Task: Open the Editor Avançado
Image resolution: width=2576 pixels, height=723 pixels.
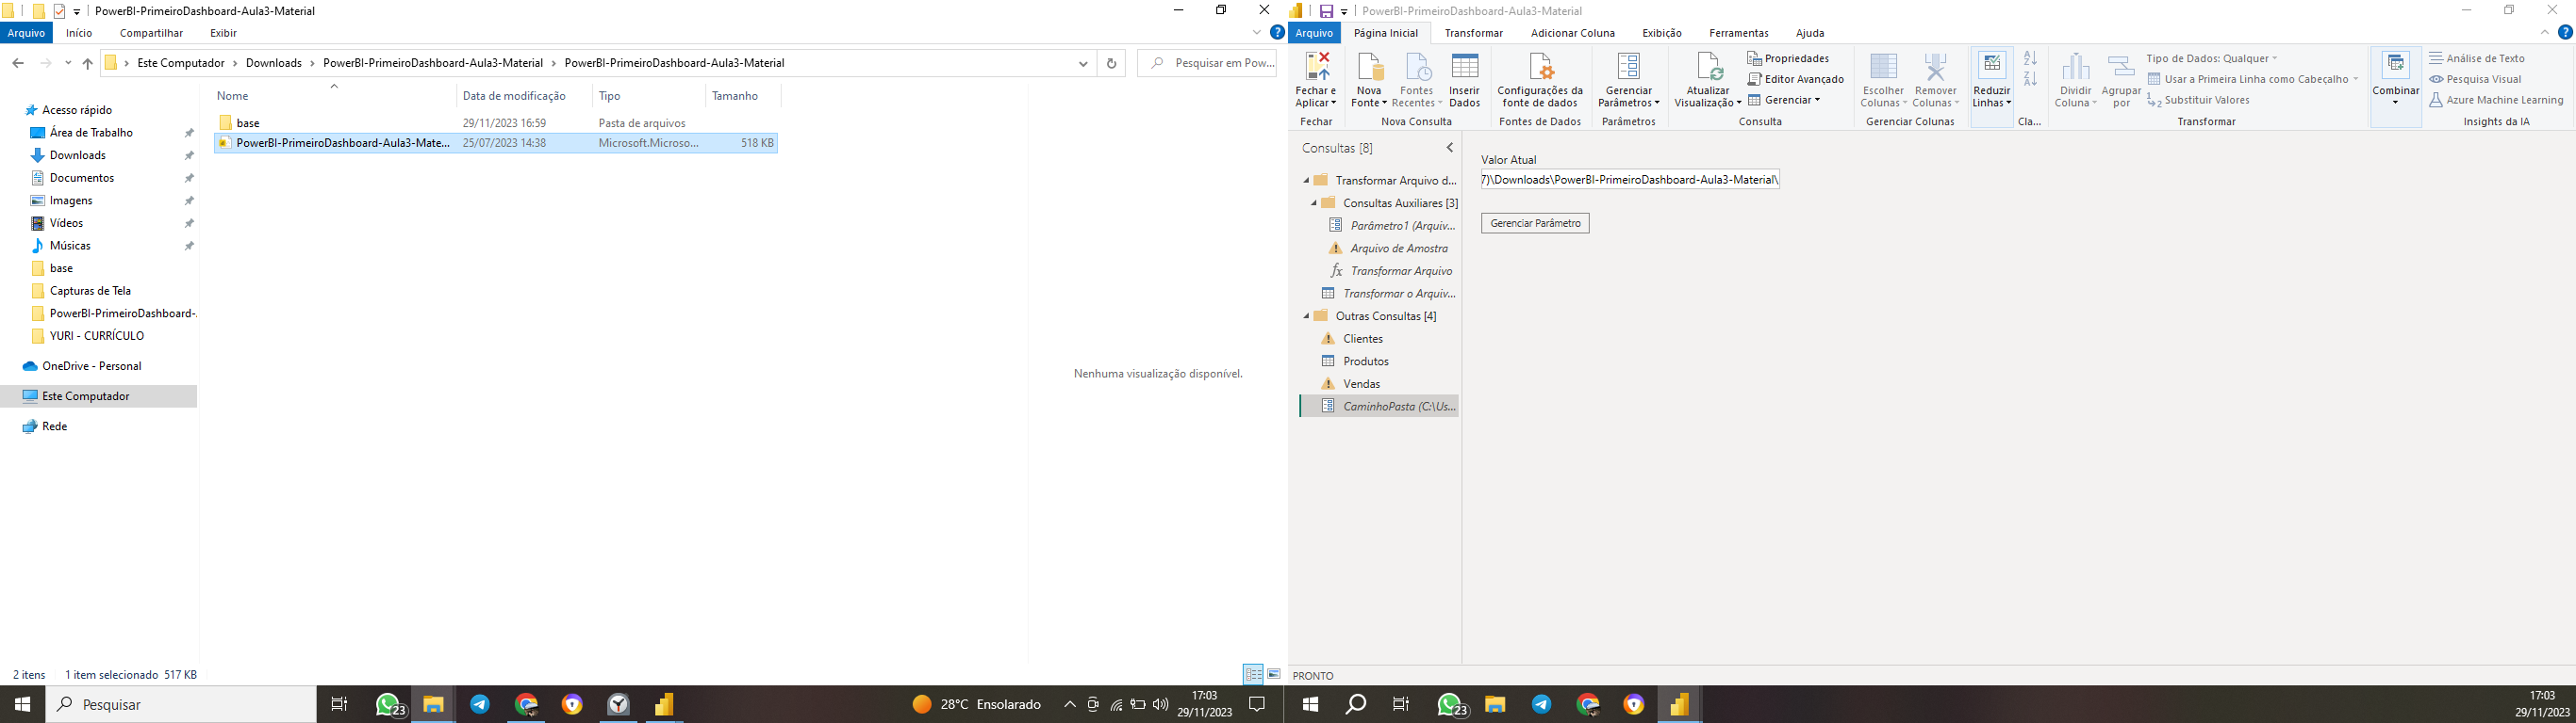Action: [1795, 79]
